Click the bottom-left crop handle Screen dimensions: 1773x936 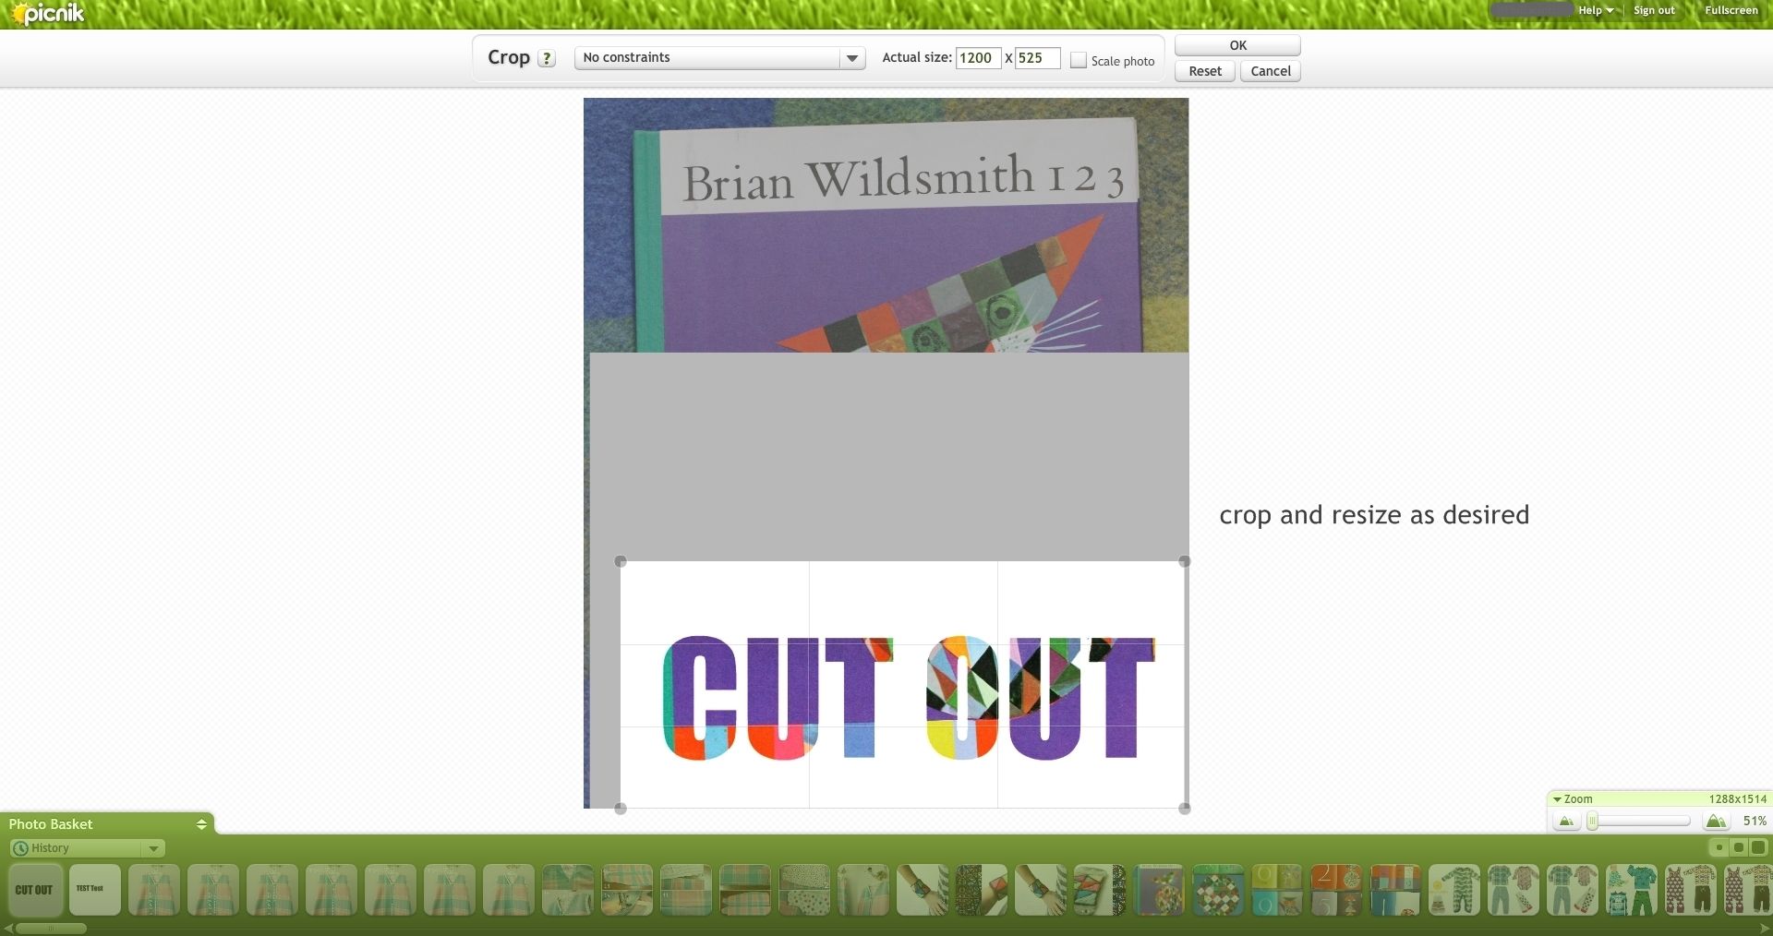click(x=621, y=809)
